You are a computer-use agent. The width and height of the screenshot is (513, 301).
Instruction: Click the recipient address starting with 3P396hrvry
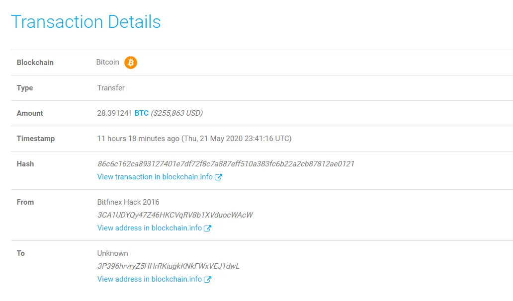[x=168, y=266]
